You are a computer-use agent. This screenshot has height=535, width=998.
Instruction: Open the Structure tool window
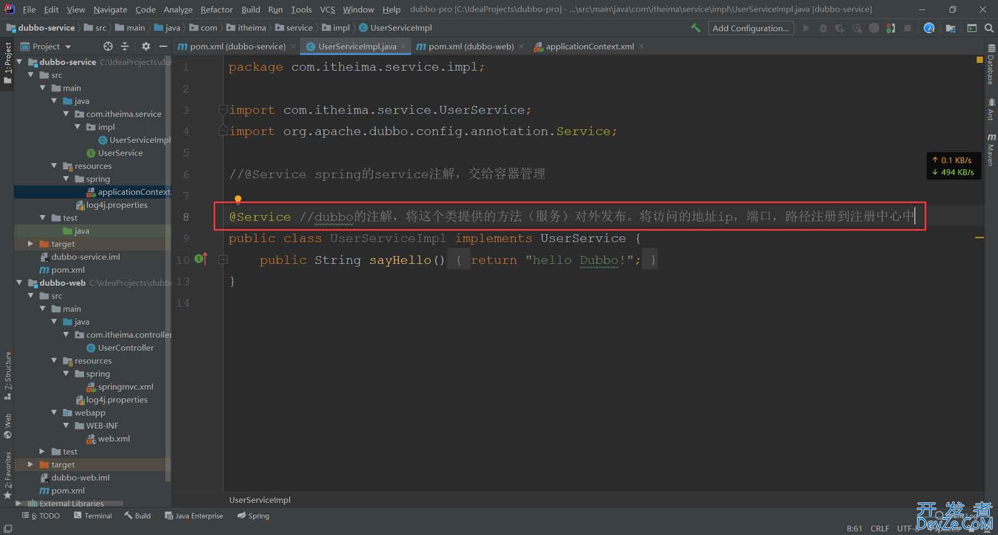click(8, 376)
